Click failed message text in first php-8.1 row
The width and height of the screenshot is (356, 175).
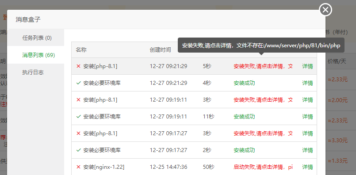click(x=263, y=66)
